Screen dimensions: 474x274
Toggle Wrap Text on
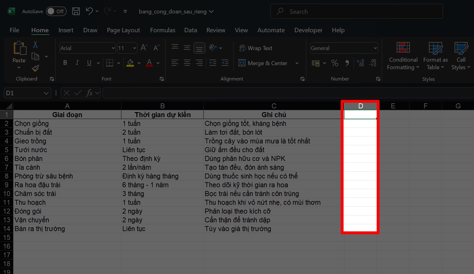(256, 48)
